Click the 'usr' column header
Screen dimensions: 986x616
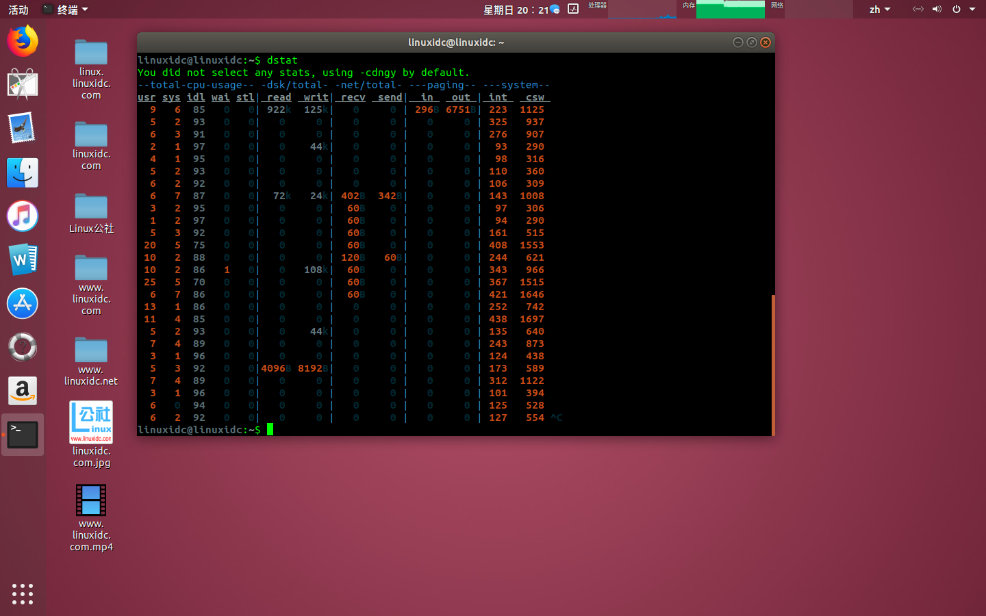[147, 97]
